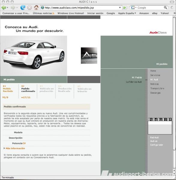Open the 'Red Audi' link
This screenshot has width=176, height=180.
(x=154, y=137)
